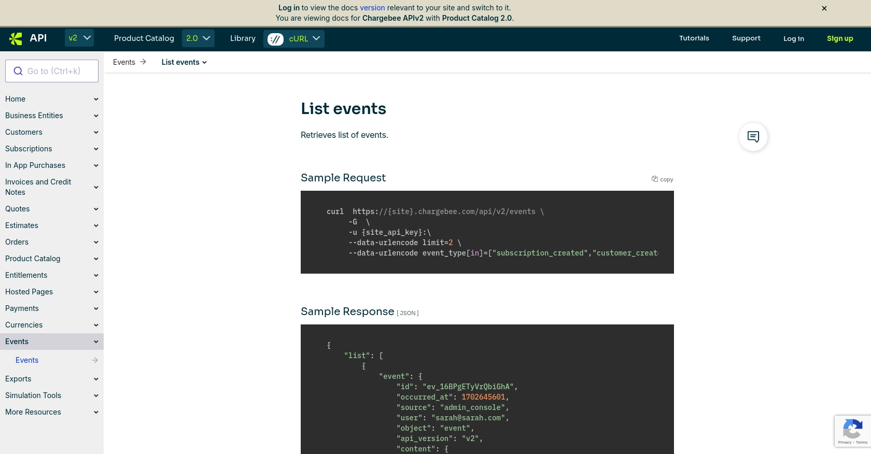
Task: Click the API title text
Action: pyautogui.click(x=38, y=38)
